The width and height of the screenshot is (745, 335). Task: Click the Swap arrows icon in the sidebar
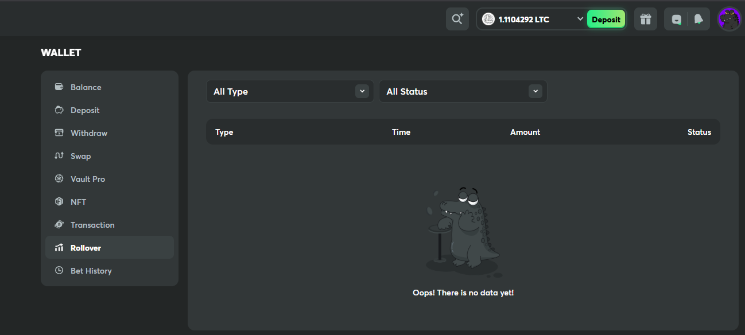click(59, 156)
